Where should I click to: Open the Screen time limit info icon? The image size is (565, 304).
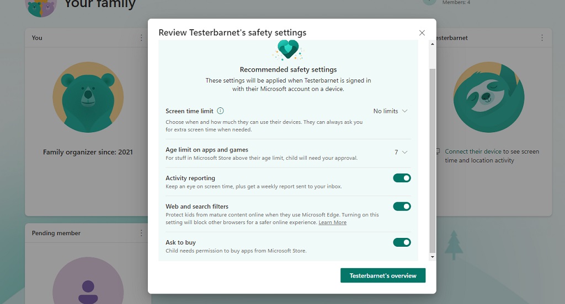point(220,111)
